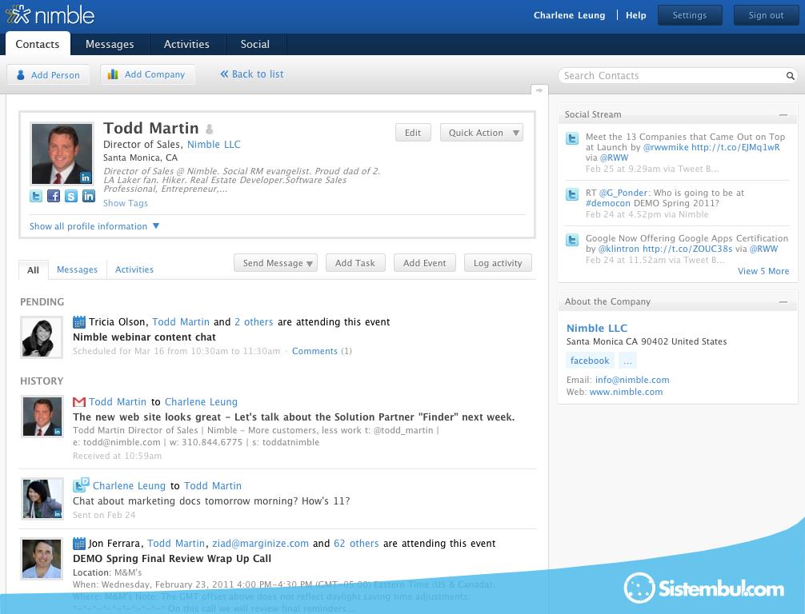Click Jon Ferrara's avatar thumbnail
This screenshot has width=805, height=614.
point(42,559)
